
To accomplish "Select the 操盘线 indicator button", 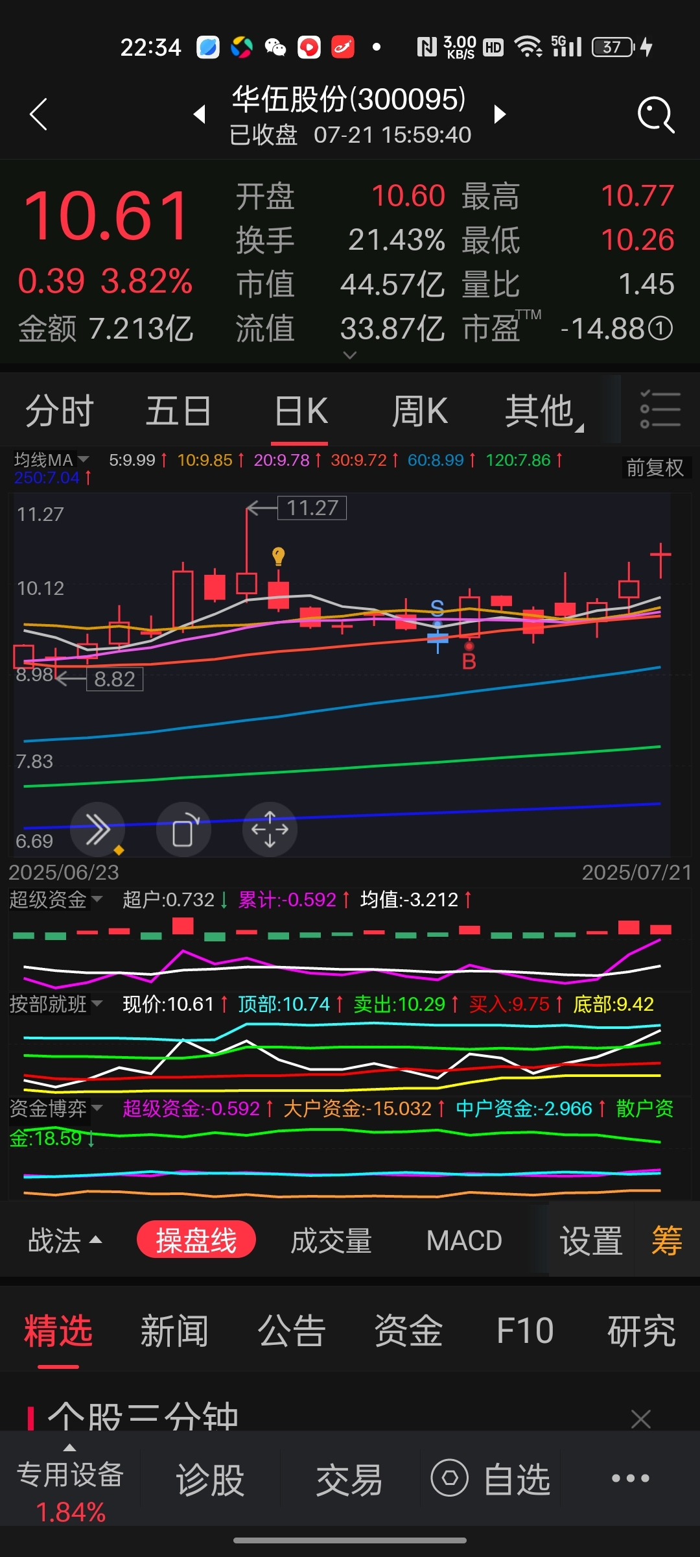I will (196, 1240).
